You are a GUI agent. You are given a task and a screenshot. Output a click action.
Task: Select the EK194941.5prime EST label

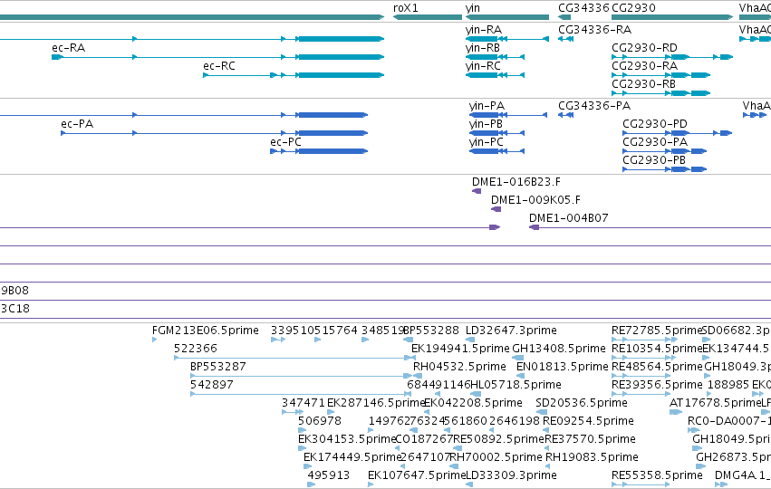pos(461,349)
